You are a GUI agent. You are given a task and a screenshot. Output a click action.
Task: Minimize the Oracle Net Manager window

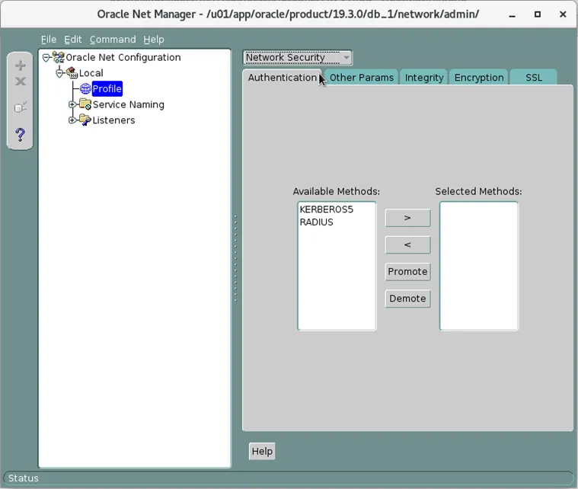tap(512, 14)
